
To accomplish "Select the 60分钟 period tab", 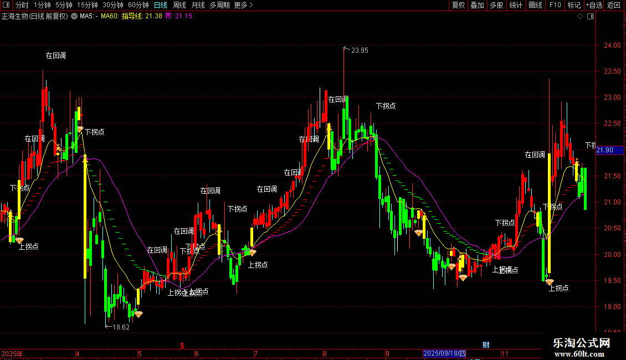I will click(x=138, y=5).
